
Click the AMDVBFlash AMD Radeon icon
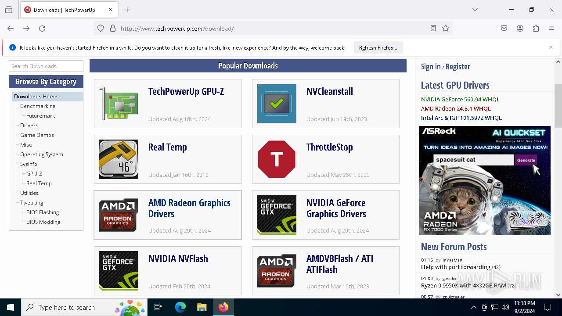click(x=277, y=271)
